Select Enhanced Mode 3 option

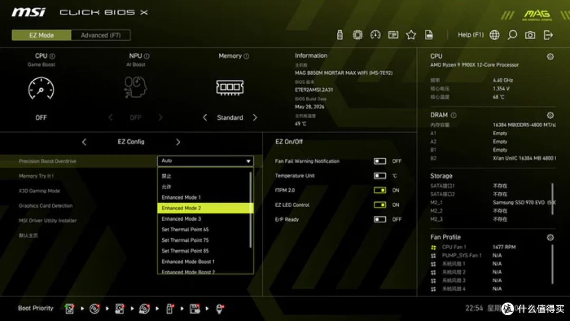point(203,219)
